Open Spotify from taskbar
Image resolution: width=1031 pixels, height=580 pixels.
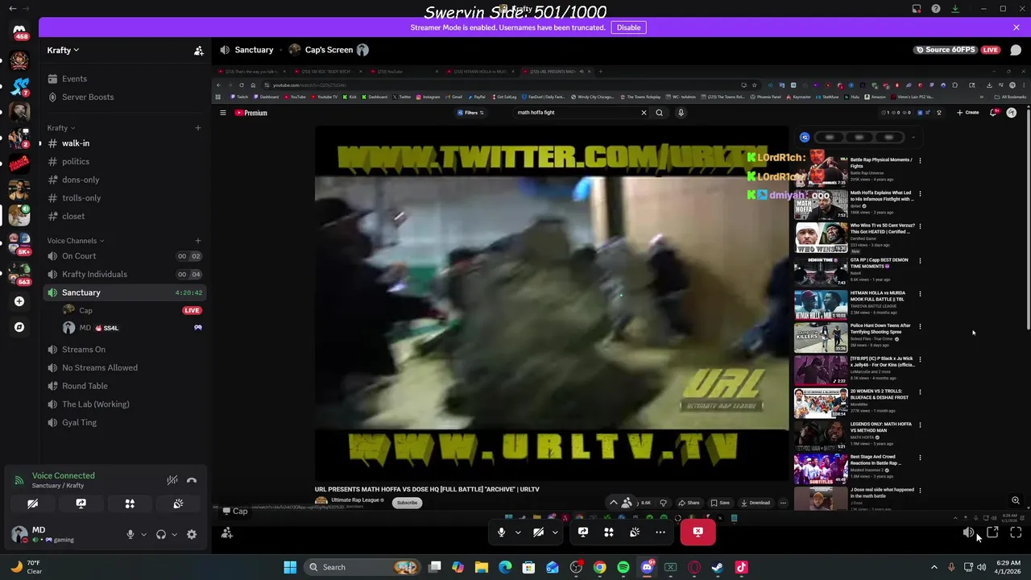click(623, 567)
